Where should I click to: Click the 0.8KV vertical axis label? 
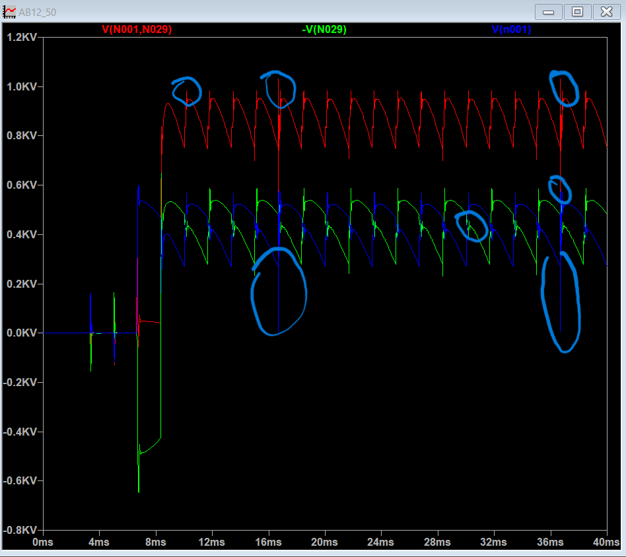tap(22, 136)
